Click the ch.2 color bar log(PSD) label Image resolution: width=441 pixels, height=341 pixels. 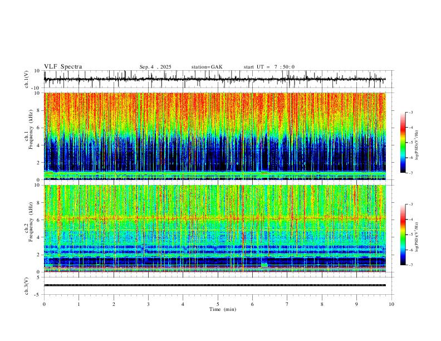[x=417, y=237]
